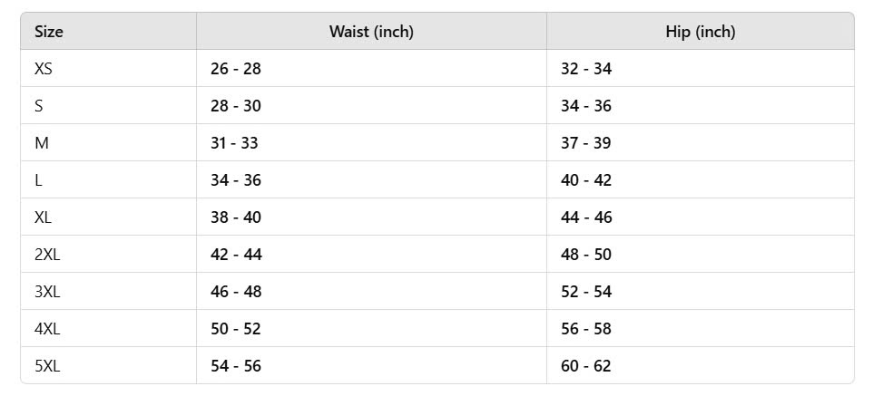Screen dimensions: 873x396
Task: Select the 4XL size label
Action: (x=47, y=329)
